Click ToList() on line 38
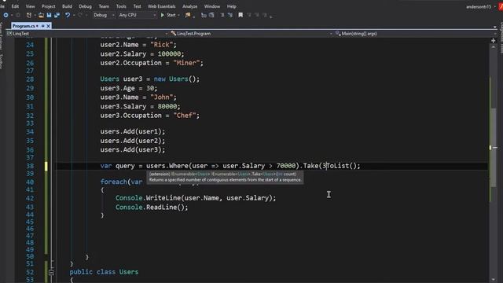Image resolution: width=503 pixels, height=283 pixels. pyautogui.click(x=342, y=166)
